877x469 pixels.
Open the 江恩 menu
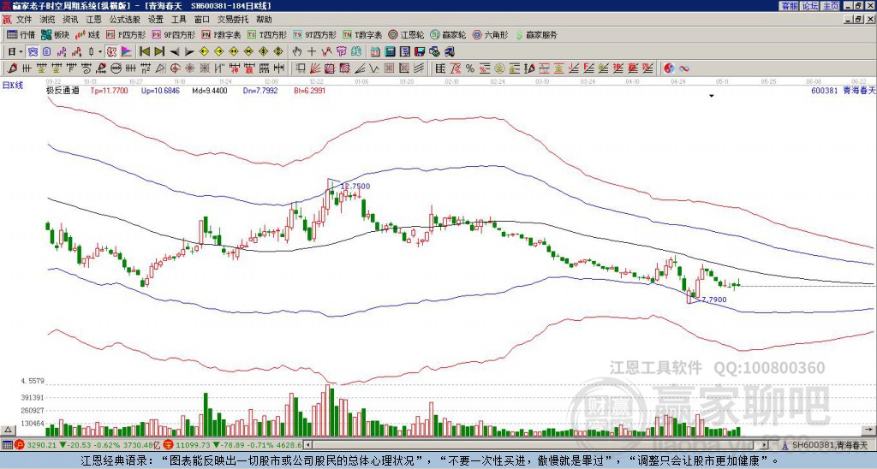(93, 20)
